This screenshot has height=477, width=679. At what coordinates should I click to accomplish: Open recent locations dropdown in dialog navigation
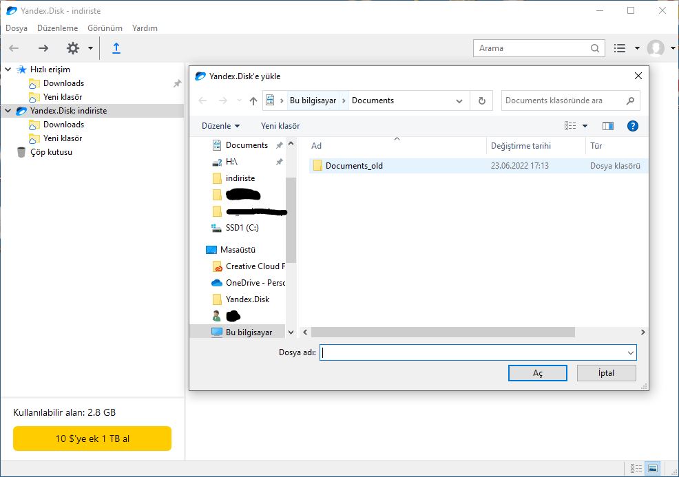pos(239,101)
